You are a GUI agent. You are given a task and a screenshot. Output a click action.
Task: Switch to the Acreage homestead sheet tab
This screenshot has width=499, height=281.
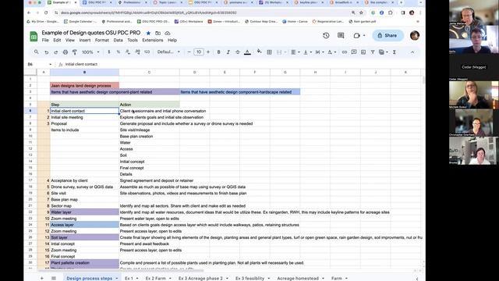point(298,278)
